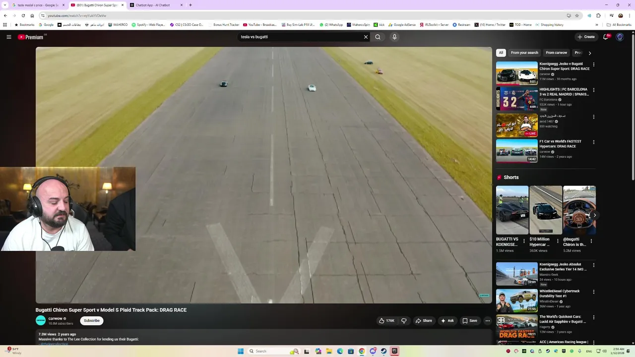This screenshot has height=357, width=635.
Task: Open the account avatar menu
Action: (x=620, y=37)
